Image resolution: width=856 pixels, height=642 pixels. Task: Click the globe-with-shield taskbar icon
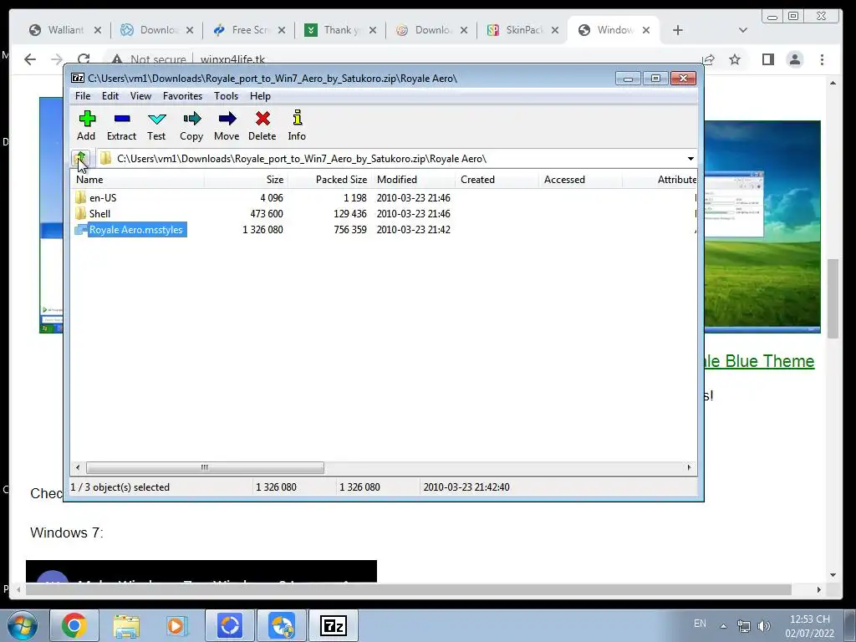click(282, 625)
